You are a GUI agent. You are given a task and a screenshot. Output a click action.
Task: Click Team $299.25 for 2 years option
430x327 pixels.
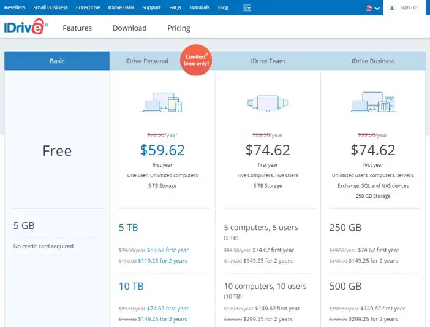pyautogui.click(x=268, y=319)
